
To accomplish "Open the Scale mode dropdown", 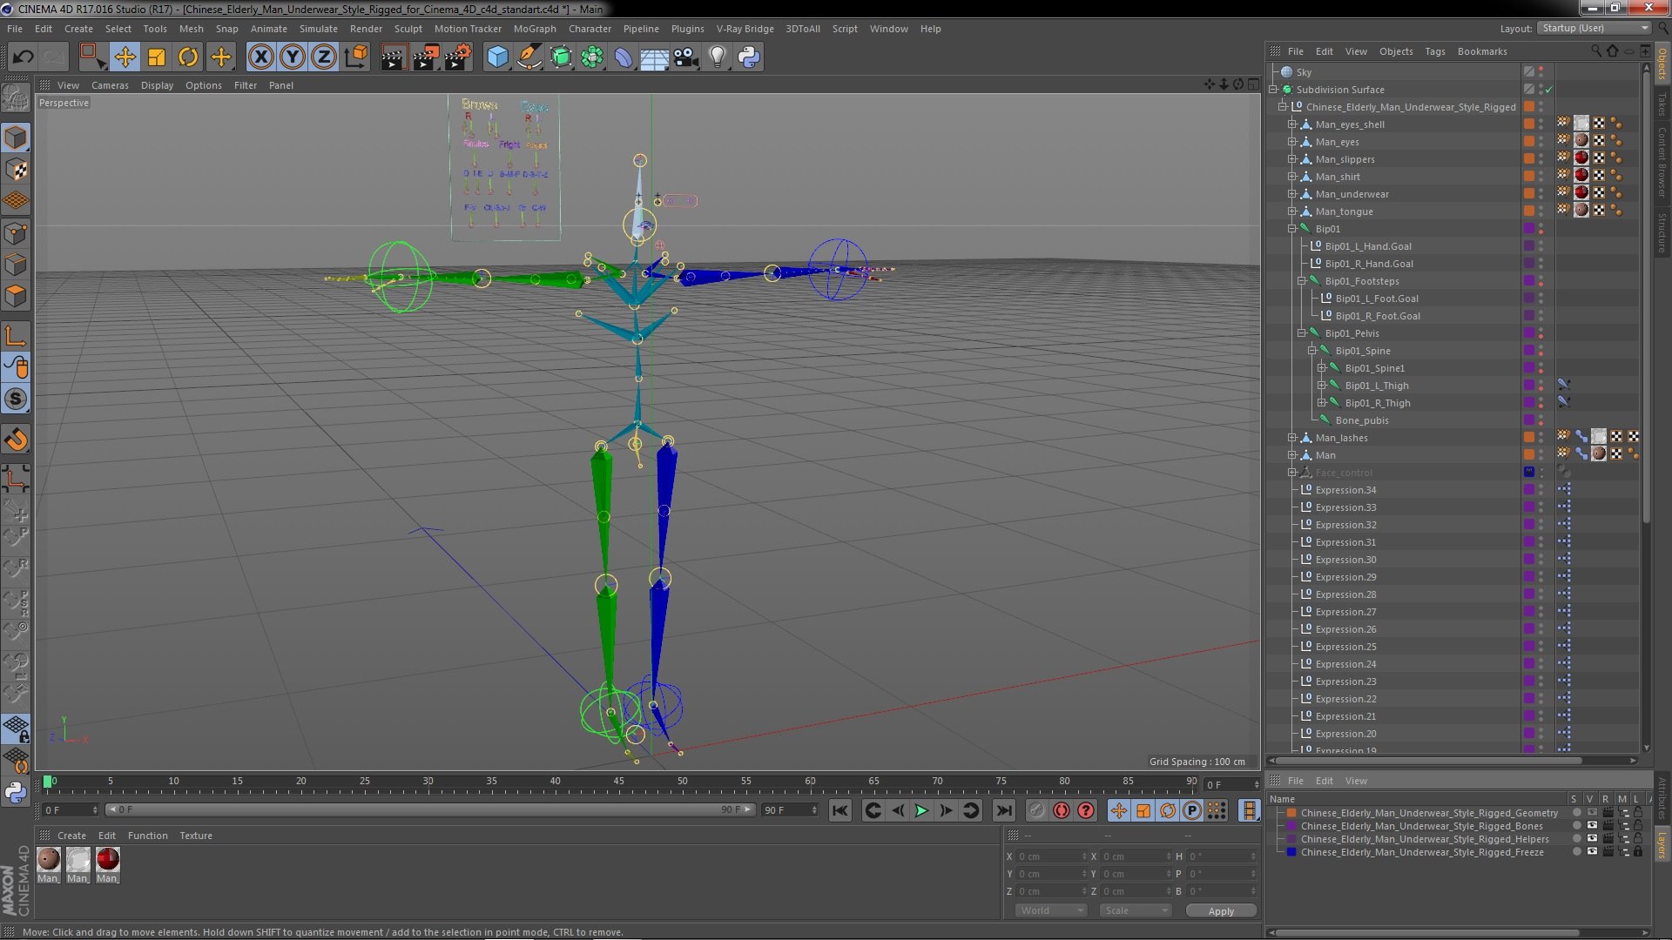I will pyautogui.click(x=1135, y=910).
